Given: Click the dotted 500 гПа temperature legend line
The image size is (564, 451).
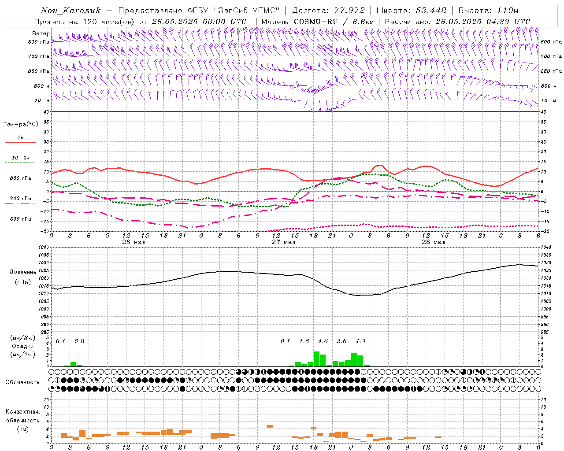Looking at the screenshot, I should point(19,224).
